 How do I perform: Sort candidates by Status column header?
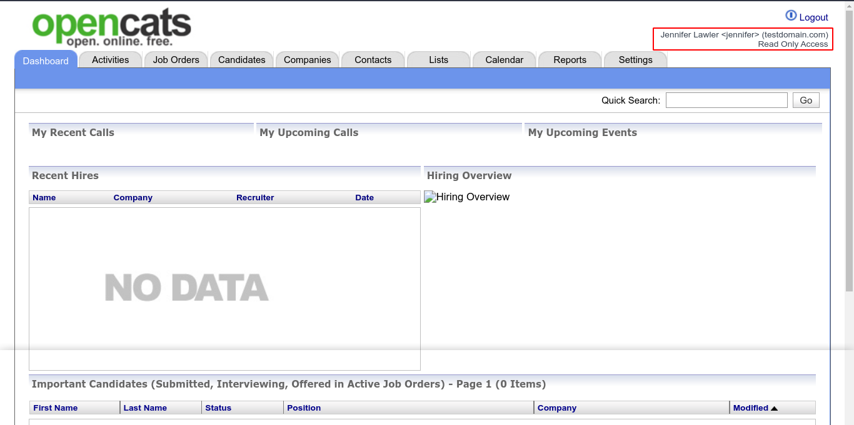coord(218,408)
